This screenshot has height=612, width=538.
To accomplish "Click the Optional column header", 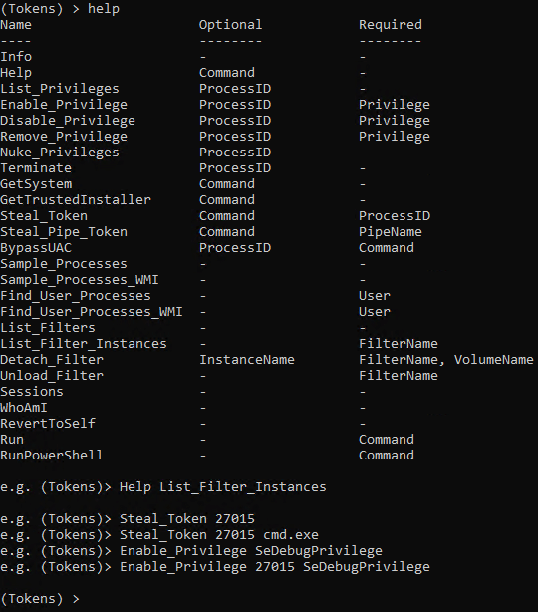I will tap(230, 25).
